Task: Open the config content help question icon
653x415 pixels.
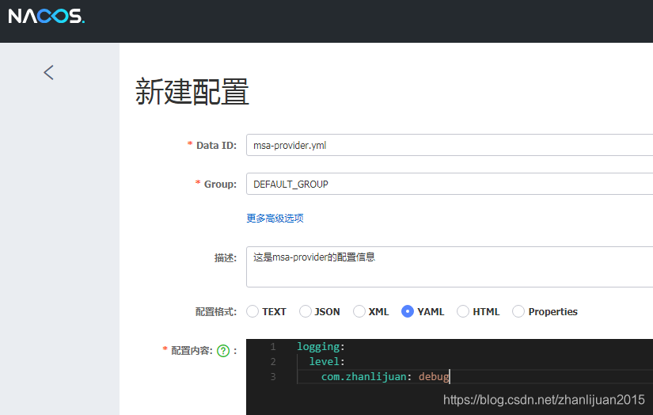Action: coord(223,351)
